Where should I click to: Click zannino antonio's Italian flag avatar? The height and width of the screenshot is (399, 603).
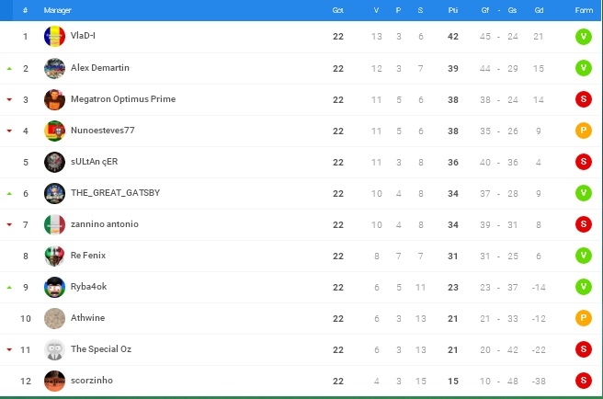(54, 224)
